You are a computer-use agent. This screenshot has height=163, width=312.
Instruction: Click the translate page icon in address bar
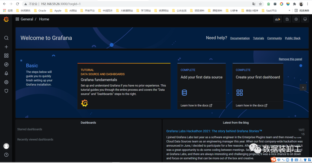coord(254,4)
